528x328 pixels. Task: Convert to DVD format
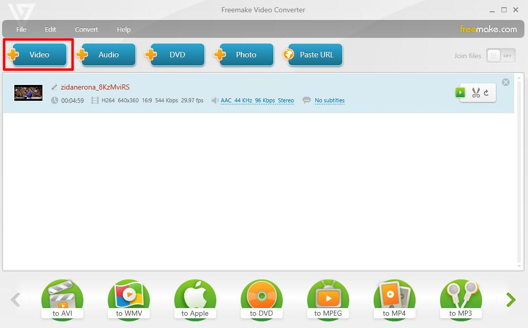pos(262,300)
